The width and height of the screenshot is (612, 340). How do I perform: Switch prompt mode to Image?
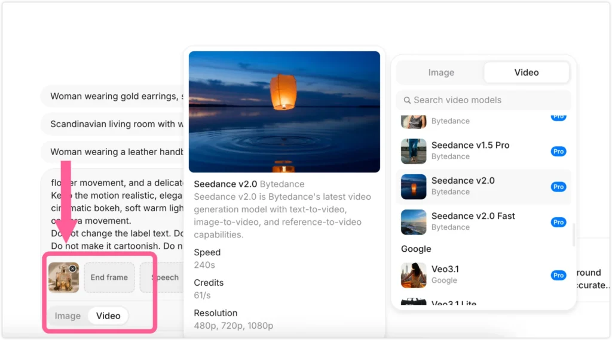coord(68,316)
